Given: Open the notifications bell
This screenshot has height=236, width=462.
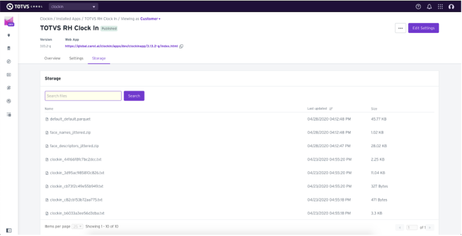Looking at the screenshot, I should coord(429,7).
